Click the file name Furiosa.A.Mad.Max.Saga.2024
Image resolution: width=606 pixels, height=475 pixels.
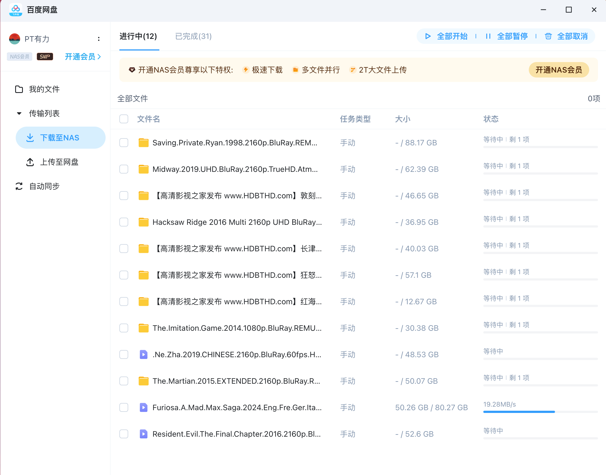(237, 407)
